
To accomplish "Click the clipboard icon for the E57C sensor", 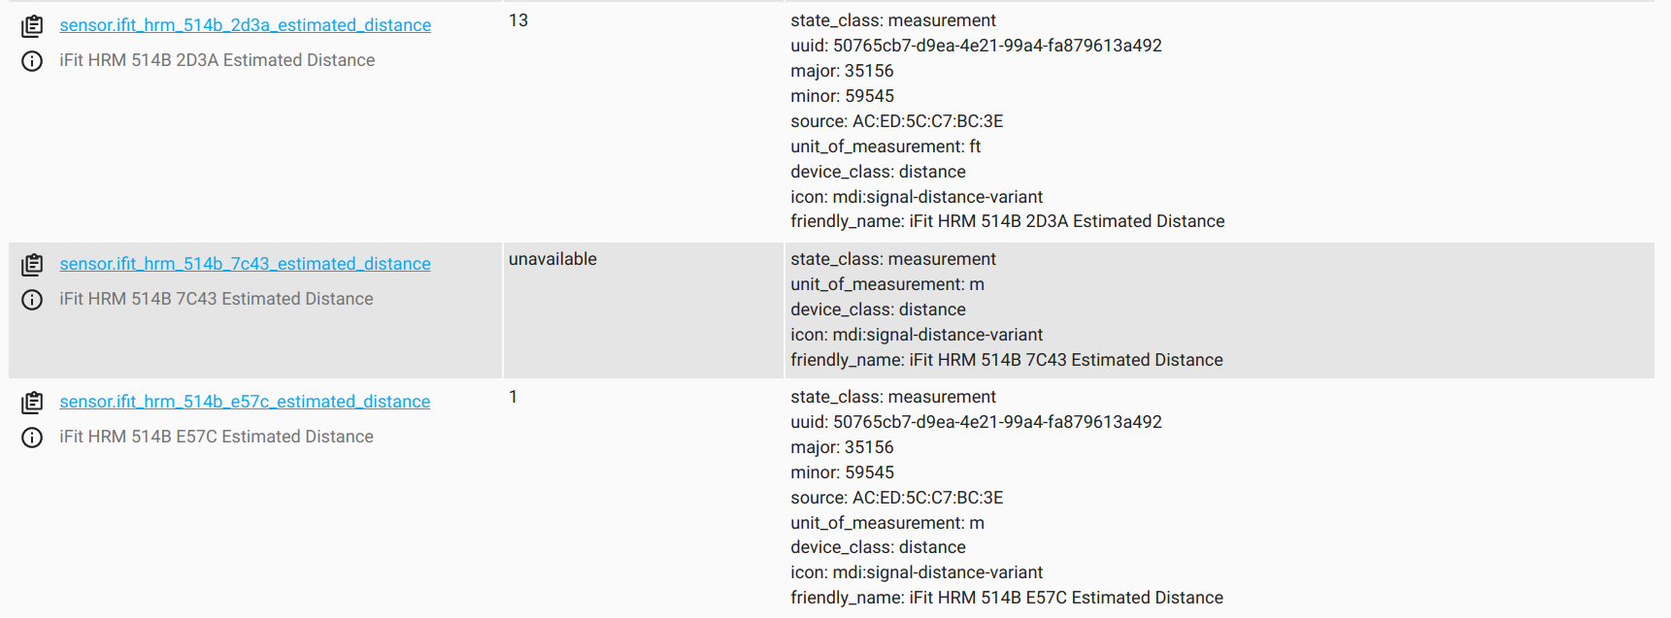I will click(32, 401).
